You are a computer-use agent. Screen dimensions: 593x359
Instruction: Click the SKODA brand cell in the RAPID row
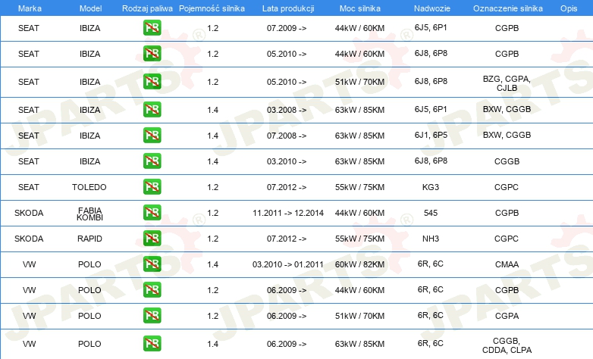pos(29,239)
